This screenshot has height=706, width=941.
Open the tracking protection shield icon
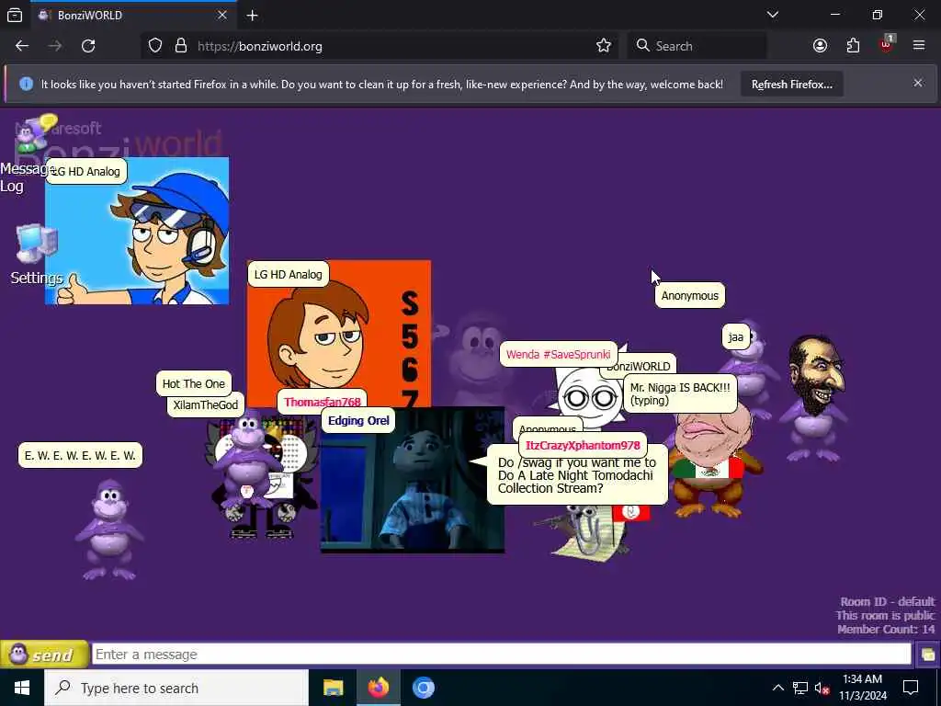click(x=155, y=46)
